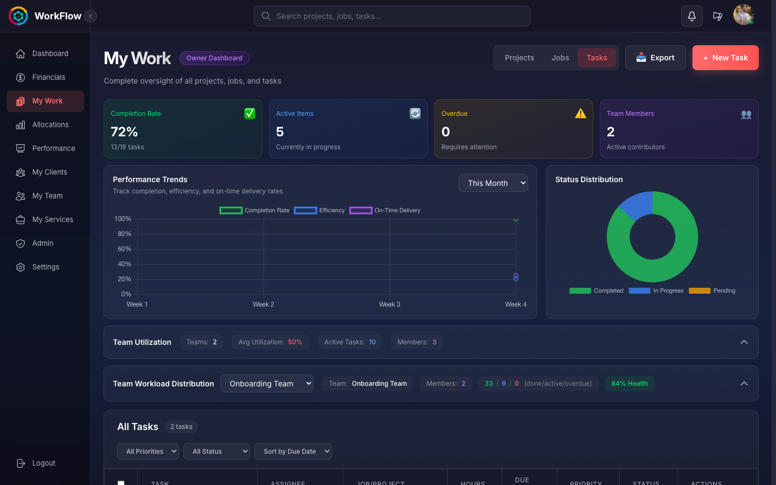Viewport: 776px width, 485px height.
Task: Click the Performance sidebar icon
Action: point(20,148)
